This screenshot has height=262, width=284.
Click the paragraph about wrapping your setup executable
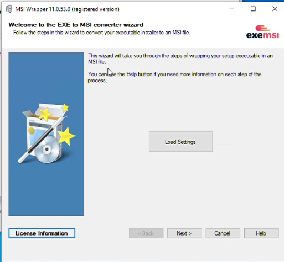click(x=180, y=58)
